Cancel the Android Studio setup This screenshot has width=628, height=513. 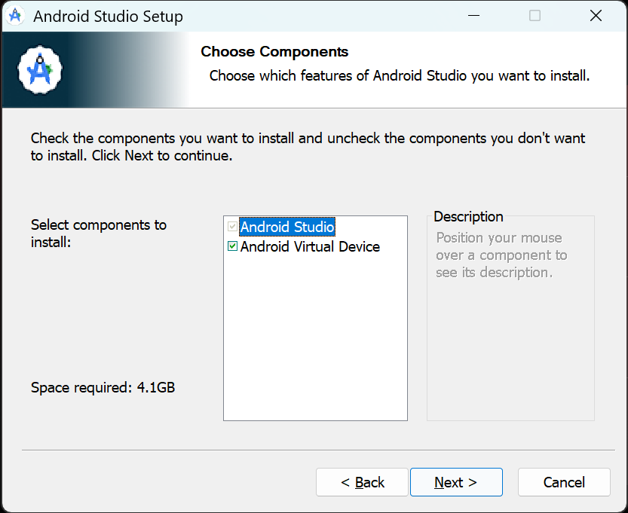coord(564,482)
